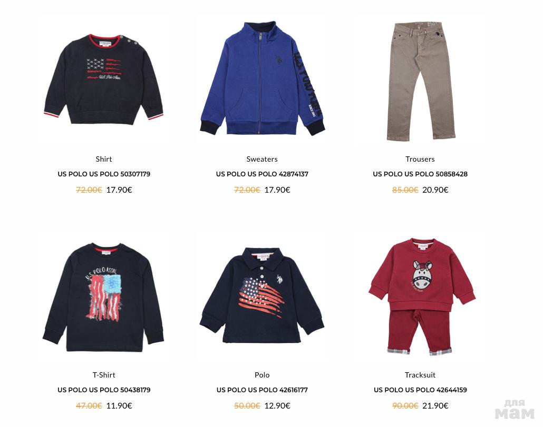Open the navy flag sweater Shirt thumbnail
Screen dimensions: 543x427
(103, 80)
